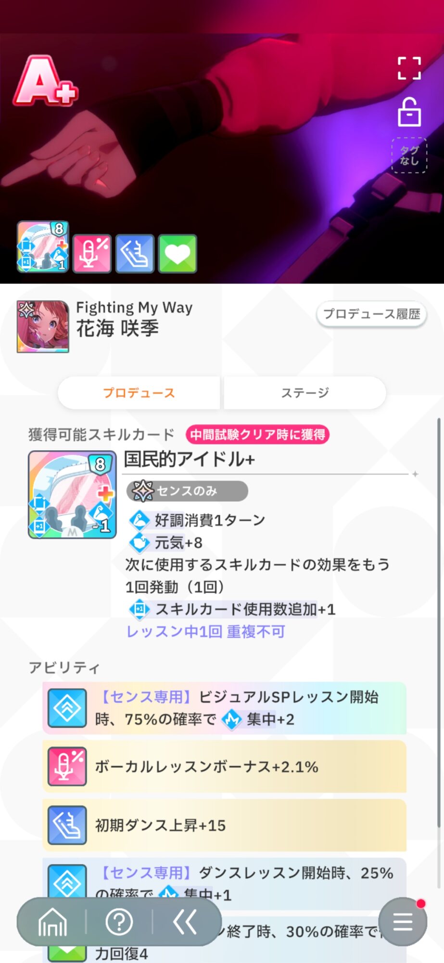Screen dimensions: 444x963
Task: Open help with question mark icon
Action: pyautogui.click(x=119, y=922)
